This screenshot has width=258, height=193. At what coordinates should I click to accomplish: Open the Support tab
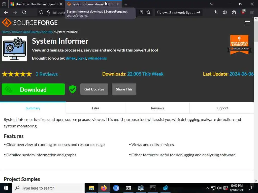pyautogui.click(x=222, y=108)
